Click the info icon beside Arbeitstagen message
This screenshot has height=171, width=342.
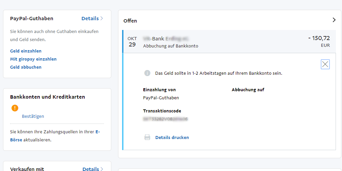[x=147, y=73]
